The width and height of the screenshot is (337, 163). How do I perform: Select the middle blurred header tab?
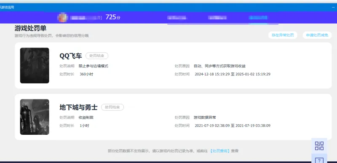[217, 18]
